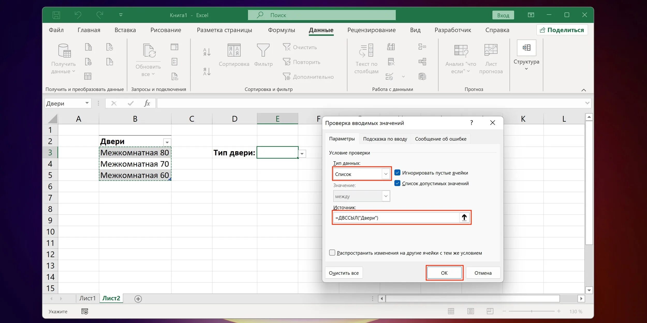Expand the Name Box dropdown showing Двери
The width and height of the screenshot is (647, 323).
[87, 103]
